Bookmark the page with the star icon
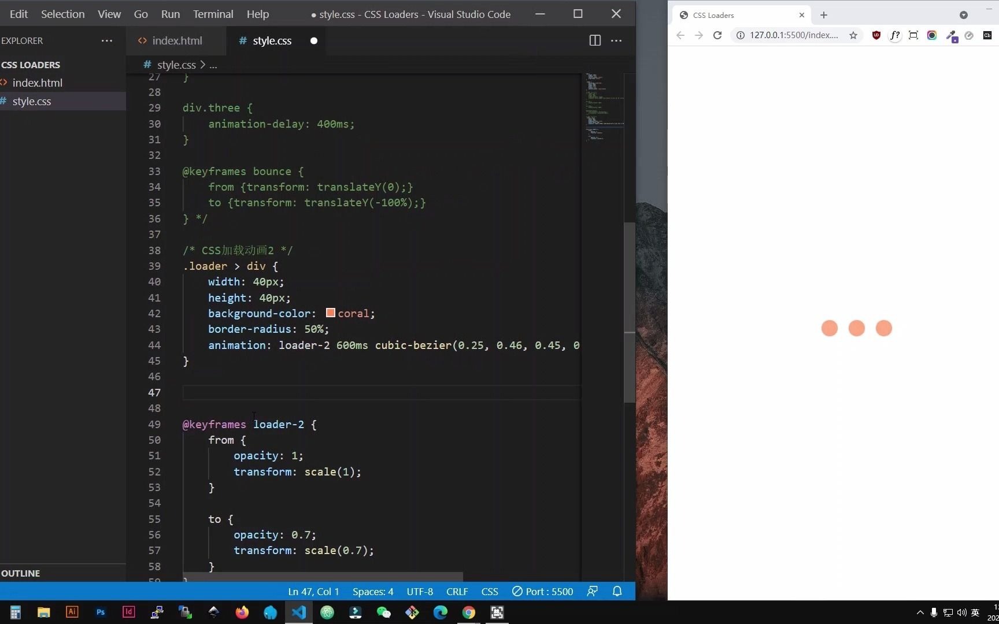Screen dimensions: 999x624 point(853,35)
